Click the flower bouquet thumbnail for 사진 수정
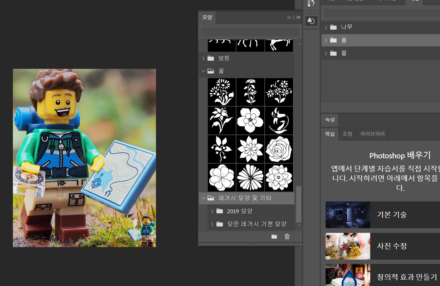The image size is (440, 286). coord(348,246)
